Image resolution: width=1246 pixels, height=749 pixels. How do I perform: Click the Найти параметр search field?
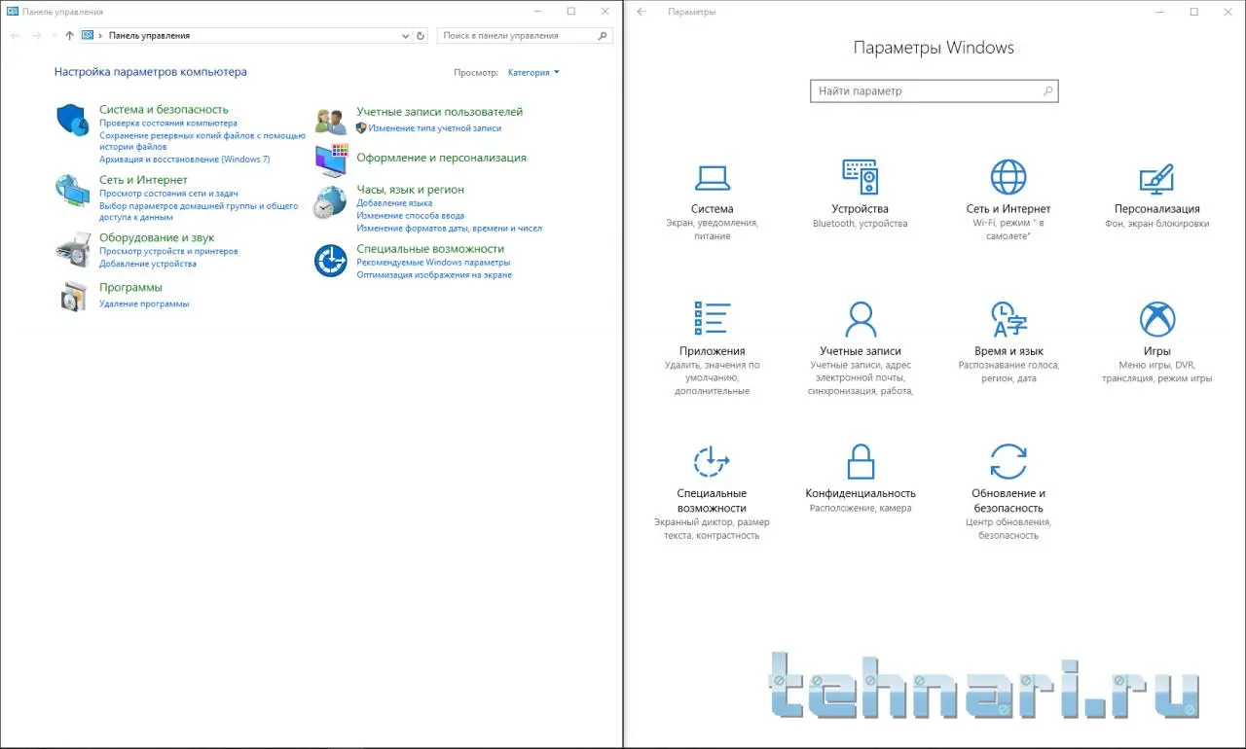(x=934, y=90)
